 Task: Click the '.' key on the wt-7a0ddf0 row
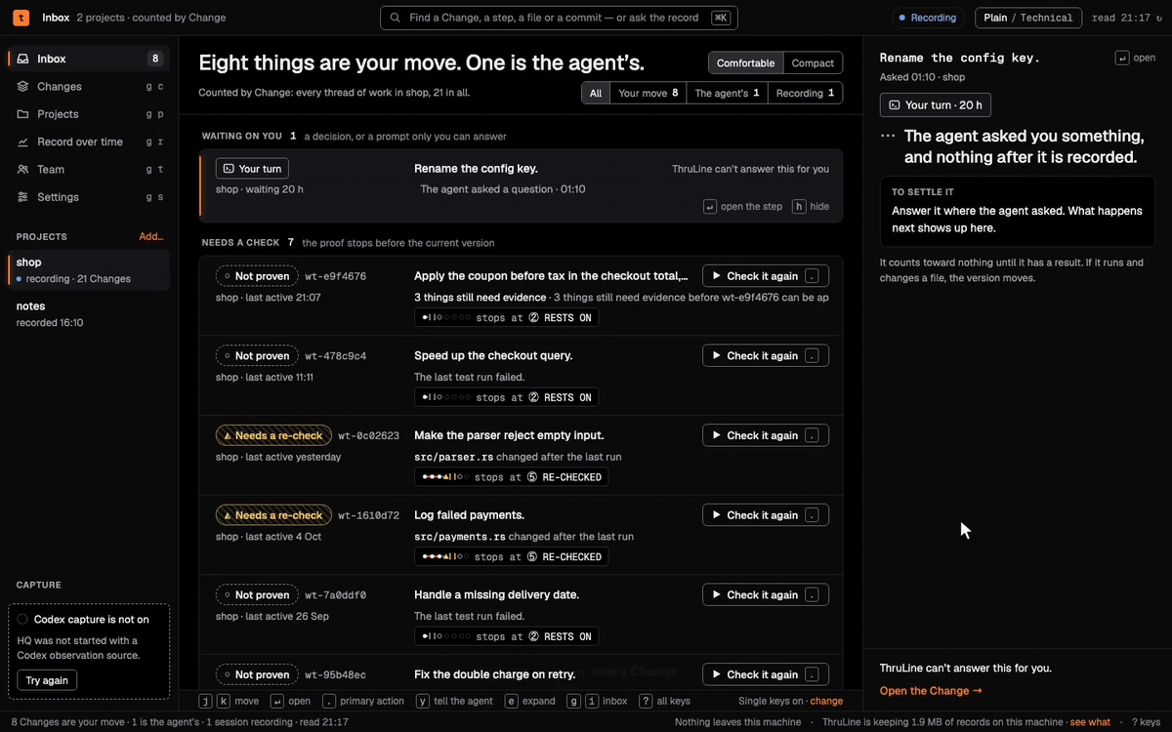click(x=813, y=594)
